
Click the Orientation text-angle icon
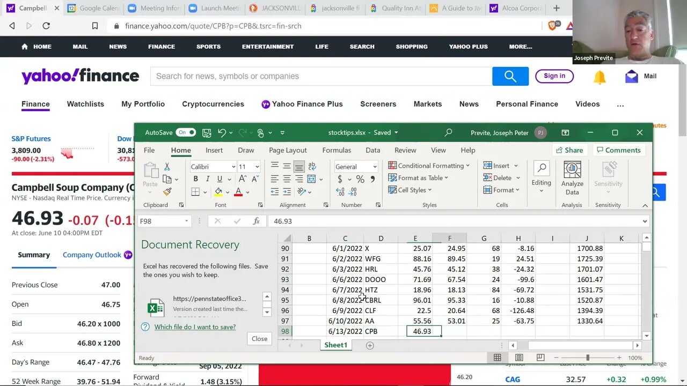pos(302,191)
